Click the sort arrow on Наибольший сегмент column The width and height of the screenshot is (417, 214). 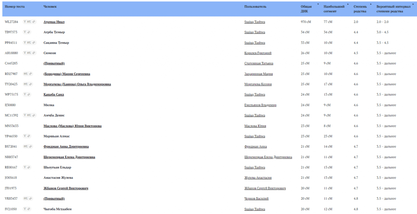pos(347,4)
